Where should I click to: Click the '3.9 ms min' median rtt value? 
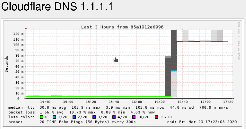click(x=118, y=108)
